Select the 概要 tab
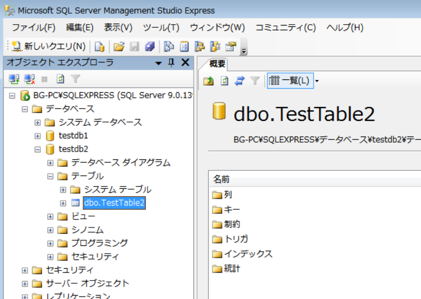Image resolution: width=421 pixels, height=299 pixels. [217, 64]
